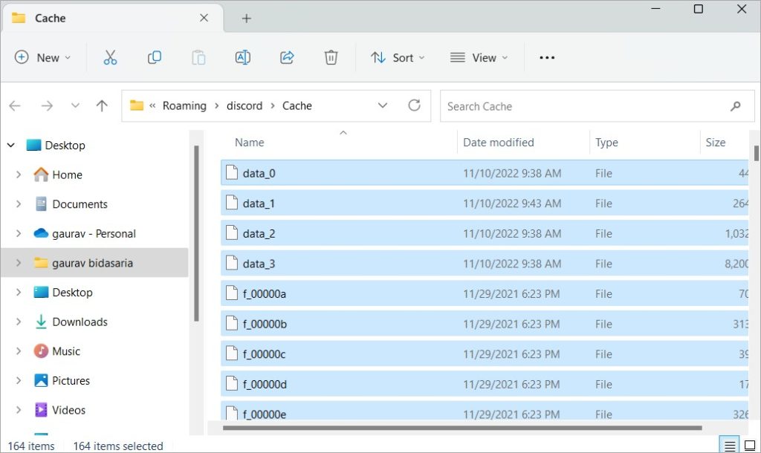Viewport: 761px width, 453px height.
Task: Select the f_00000e file name
Action: 265,414
